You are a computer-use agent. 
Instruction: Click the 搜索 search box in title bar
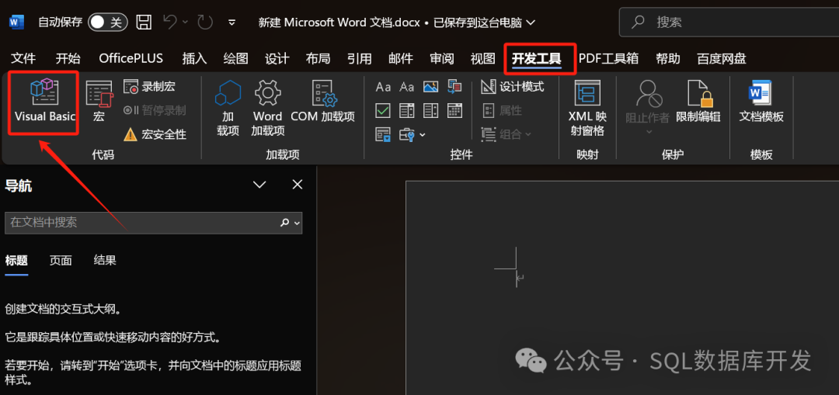(x=729, y=23)
